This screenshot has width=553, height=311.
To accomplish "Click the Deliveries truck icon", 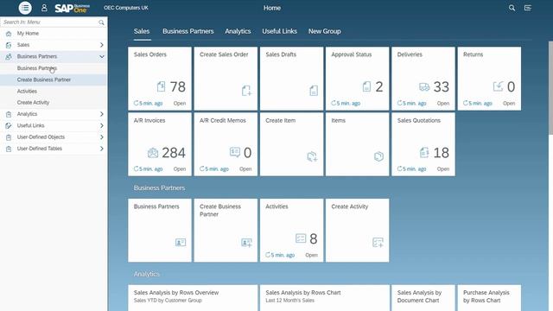I will coord(424,86).
